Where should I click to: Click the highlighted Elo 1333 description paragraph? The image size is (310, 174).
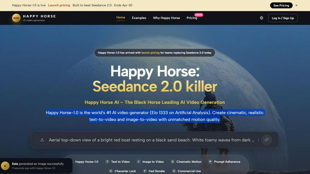click(155, 116)
